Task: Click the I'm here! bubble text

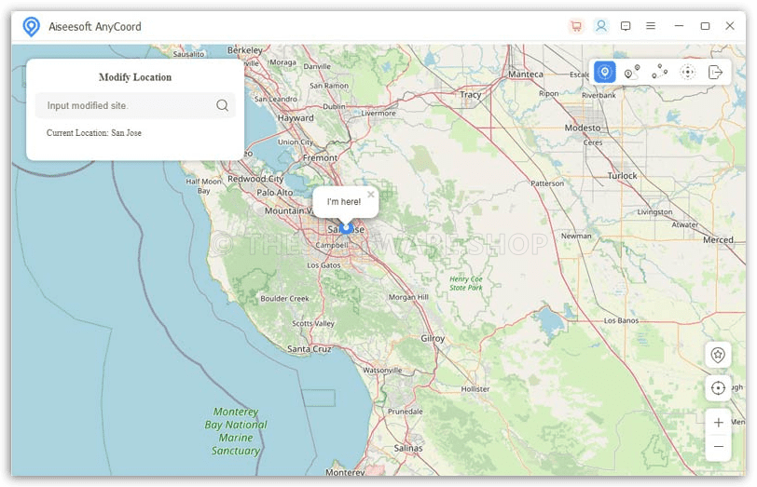Action: click(344, 202)
